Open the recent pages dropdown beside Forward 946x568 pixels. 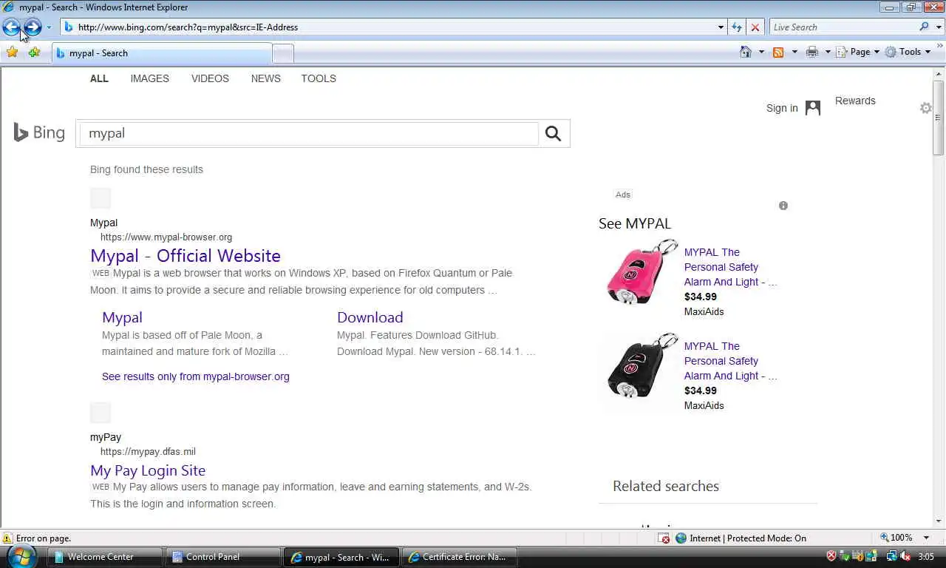[x=49, y=27]
